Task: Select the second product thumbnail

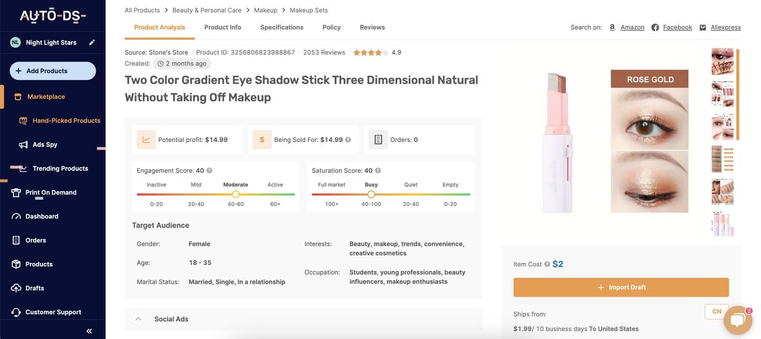Action: click(x=722, y=94)
